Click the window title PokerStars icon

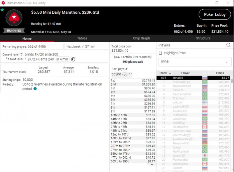pos(3,3)
